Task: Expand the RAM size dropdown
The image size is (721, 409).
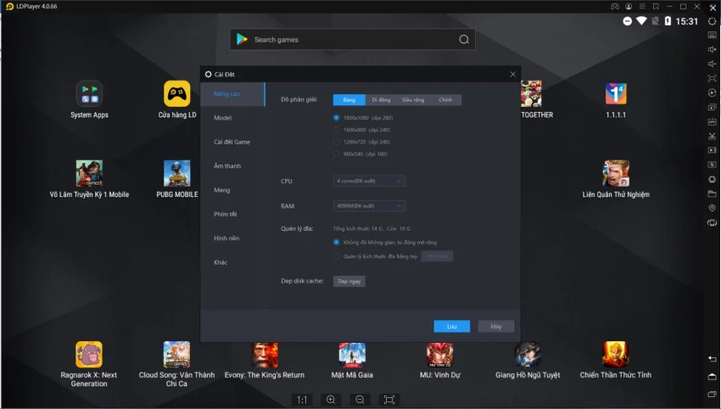Action: point(369,206)
